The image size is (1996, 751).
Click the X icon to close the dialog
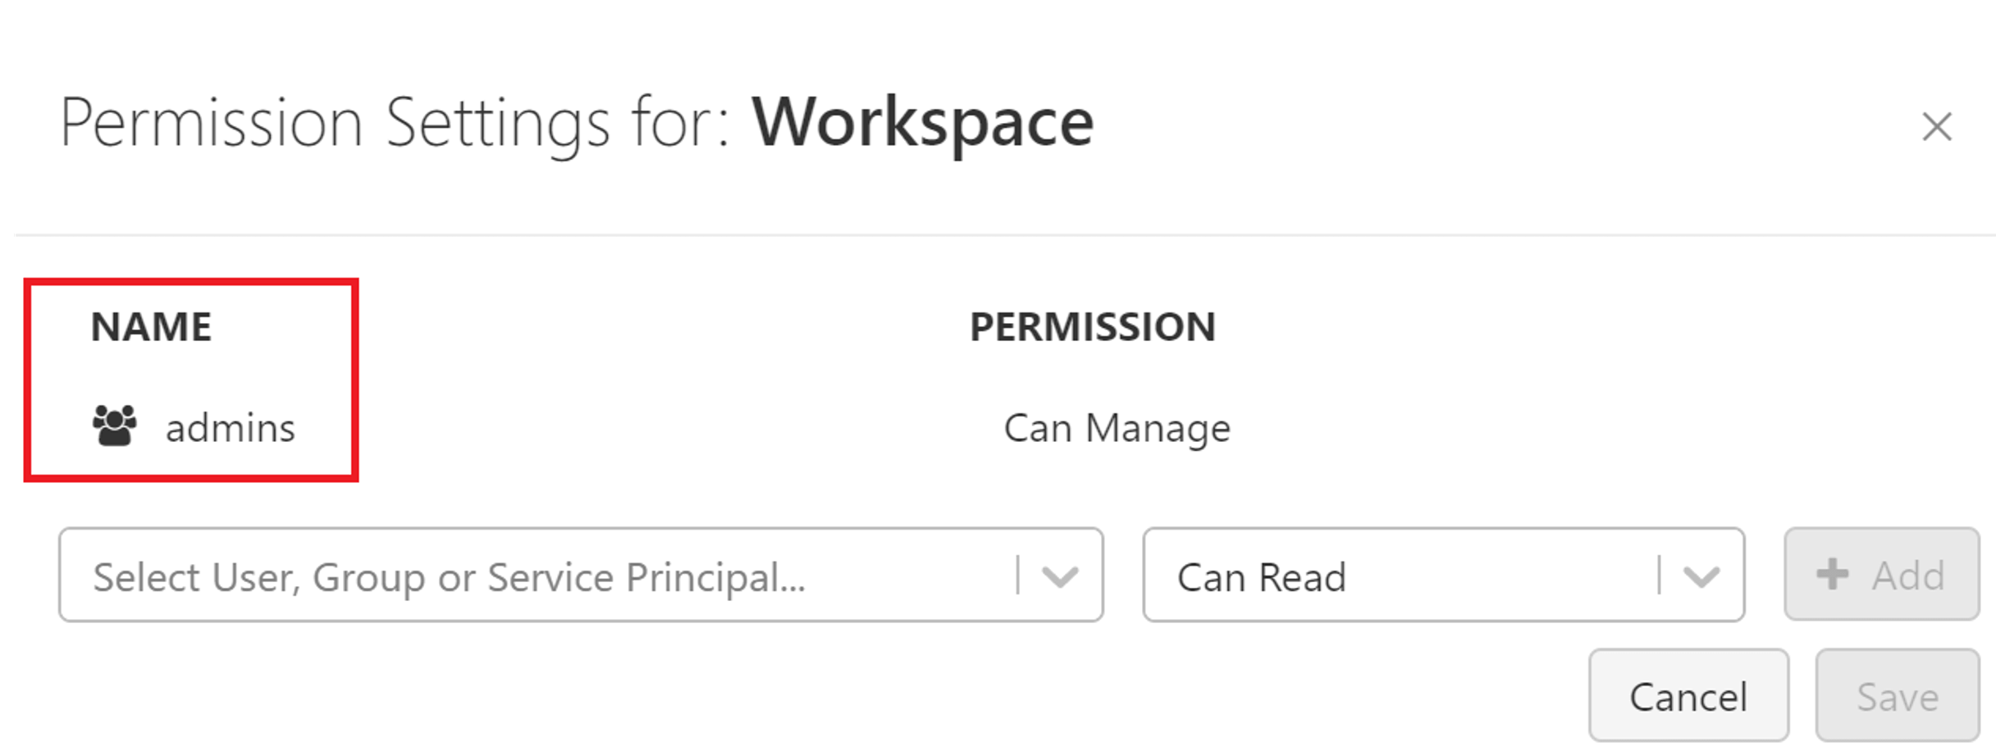1937,125
